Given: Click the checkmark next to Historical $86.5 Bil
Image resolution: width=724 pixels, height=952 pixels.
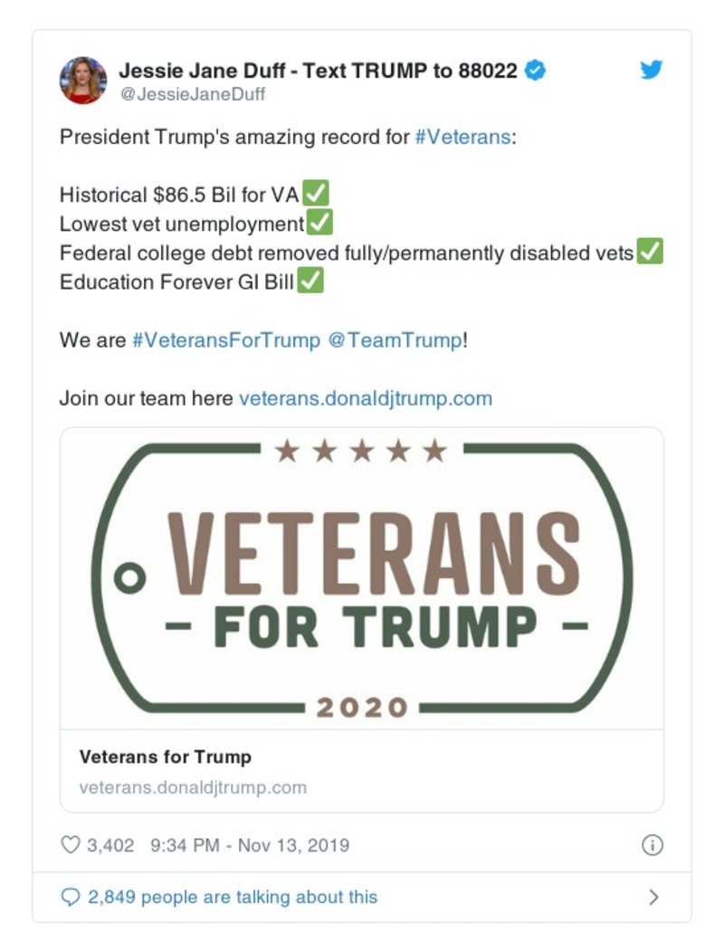Looking at the screenshot, I should tap(318, 191).
